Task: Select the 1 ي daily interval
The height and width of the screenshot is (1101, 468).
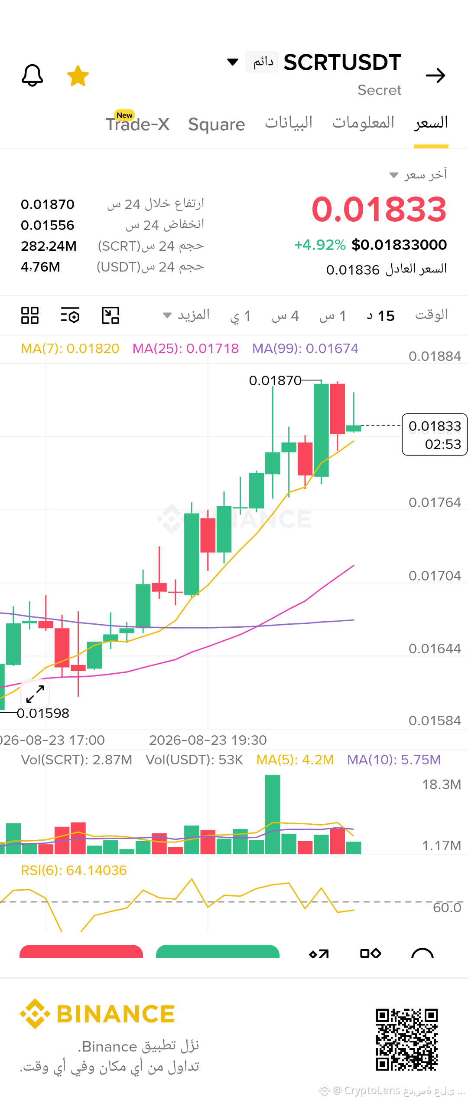Action: pyautogui.click(x=240, y=316)
